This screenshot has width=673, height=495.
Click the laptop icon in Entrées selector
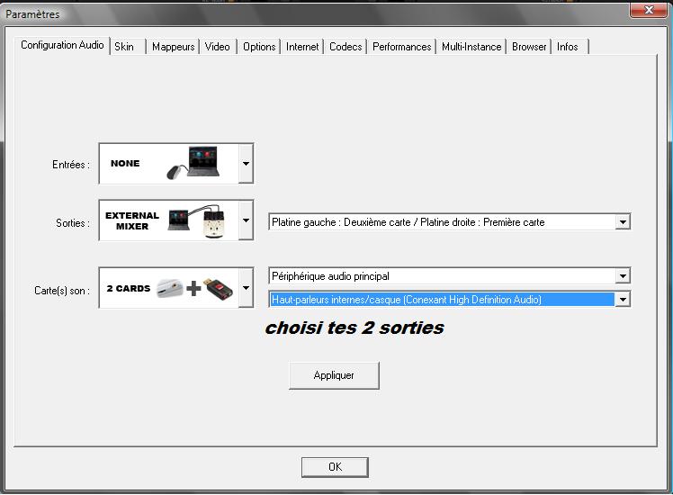point(200,163)
